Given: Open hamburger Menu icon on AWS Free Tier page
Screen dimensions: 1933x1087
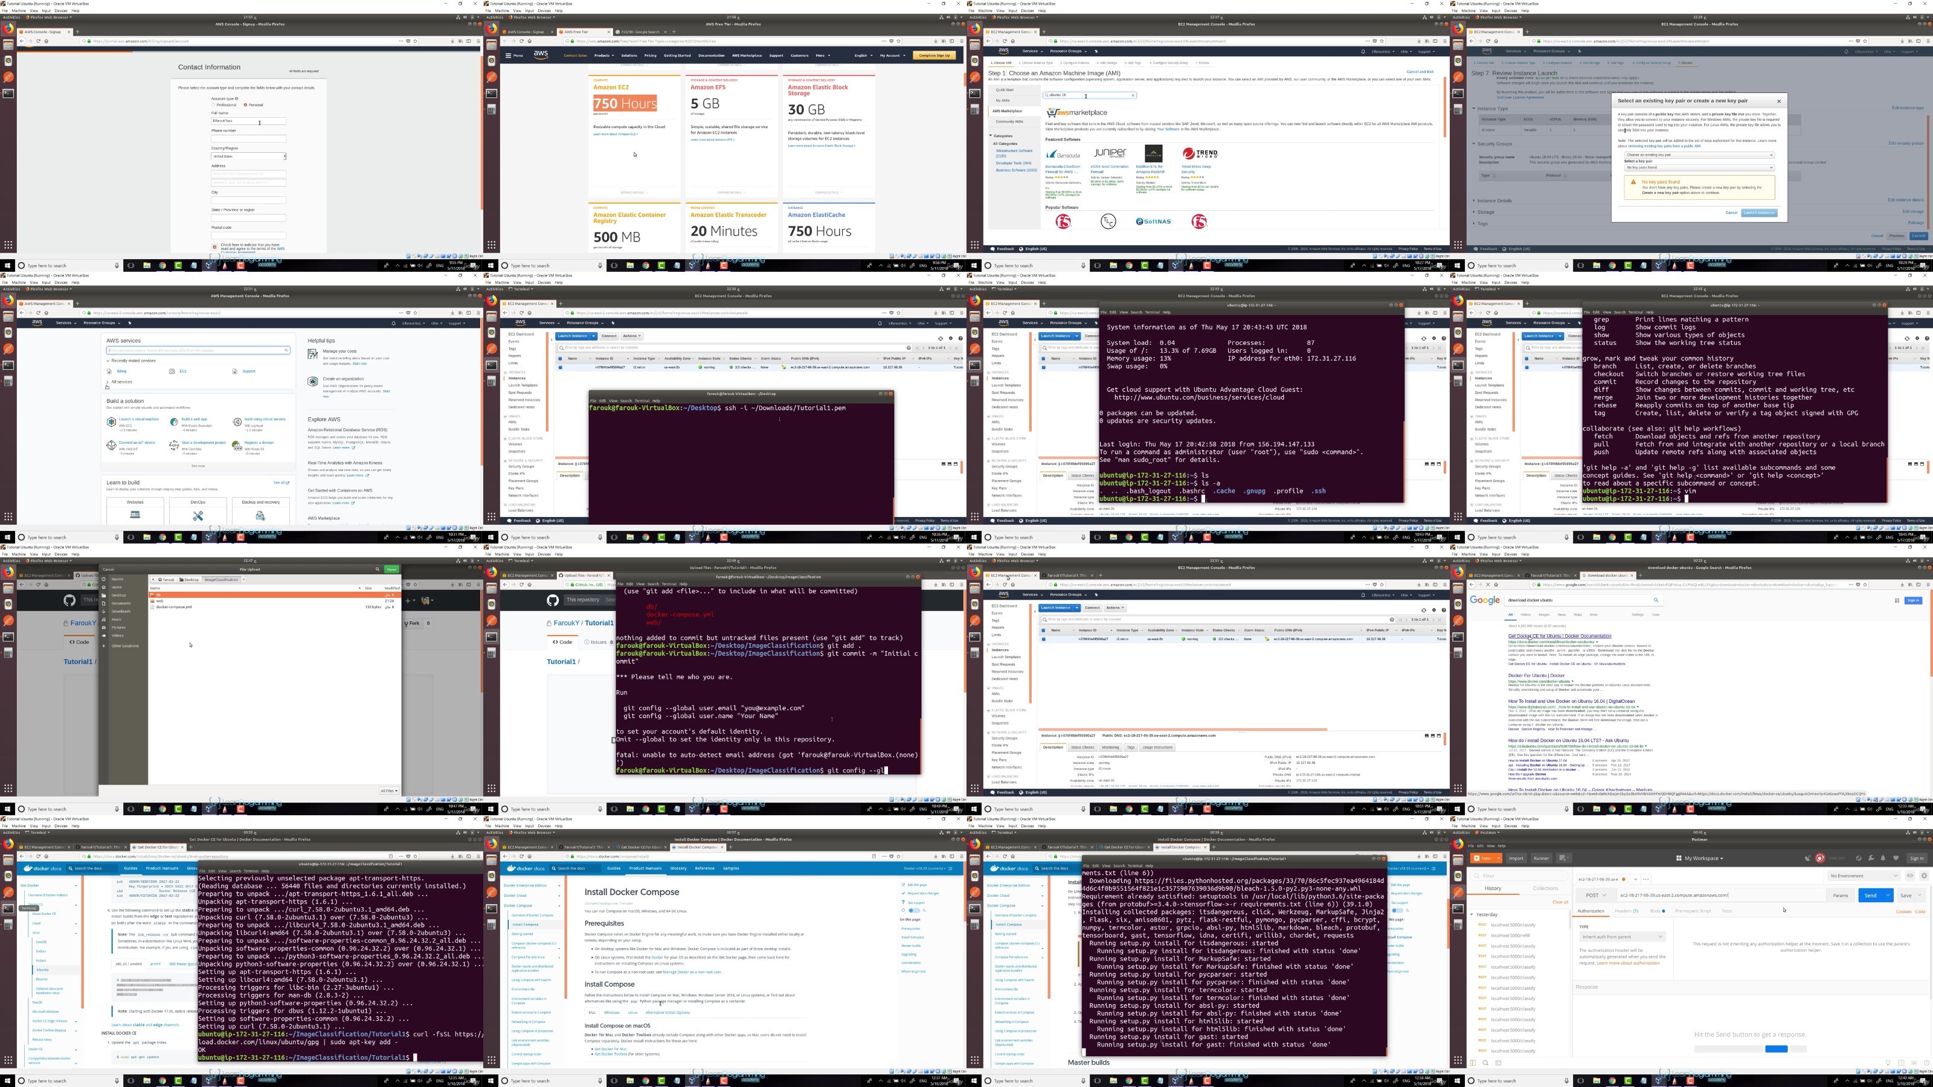Looking at the screenshot, I should tap(509, 56).
